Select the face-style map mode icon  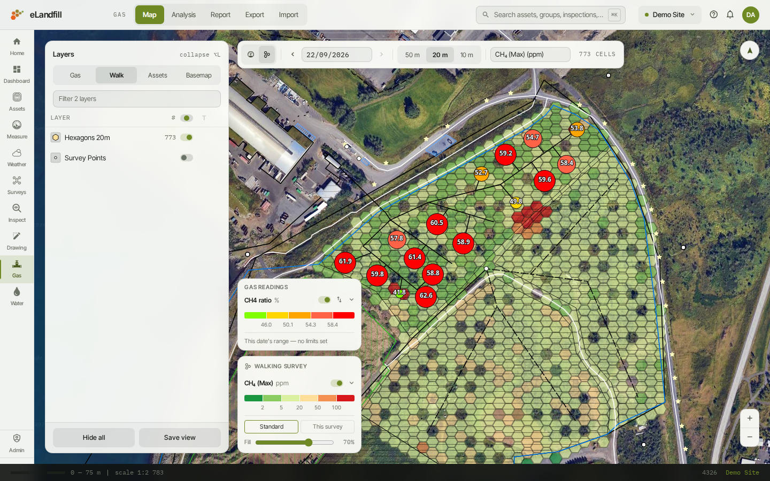[x=251, y=55]
